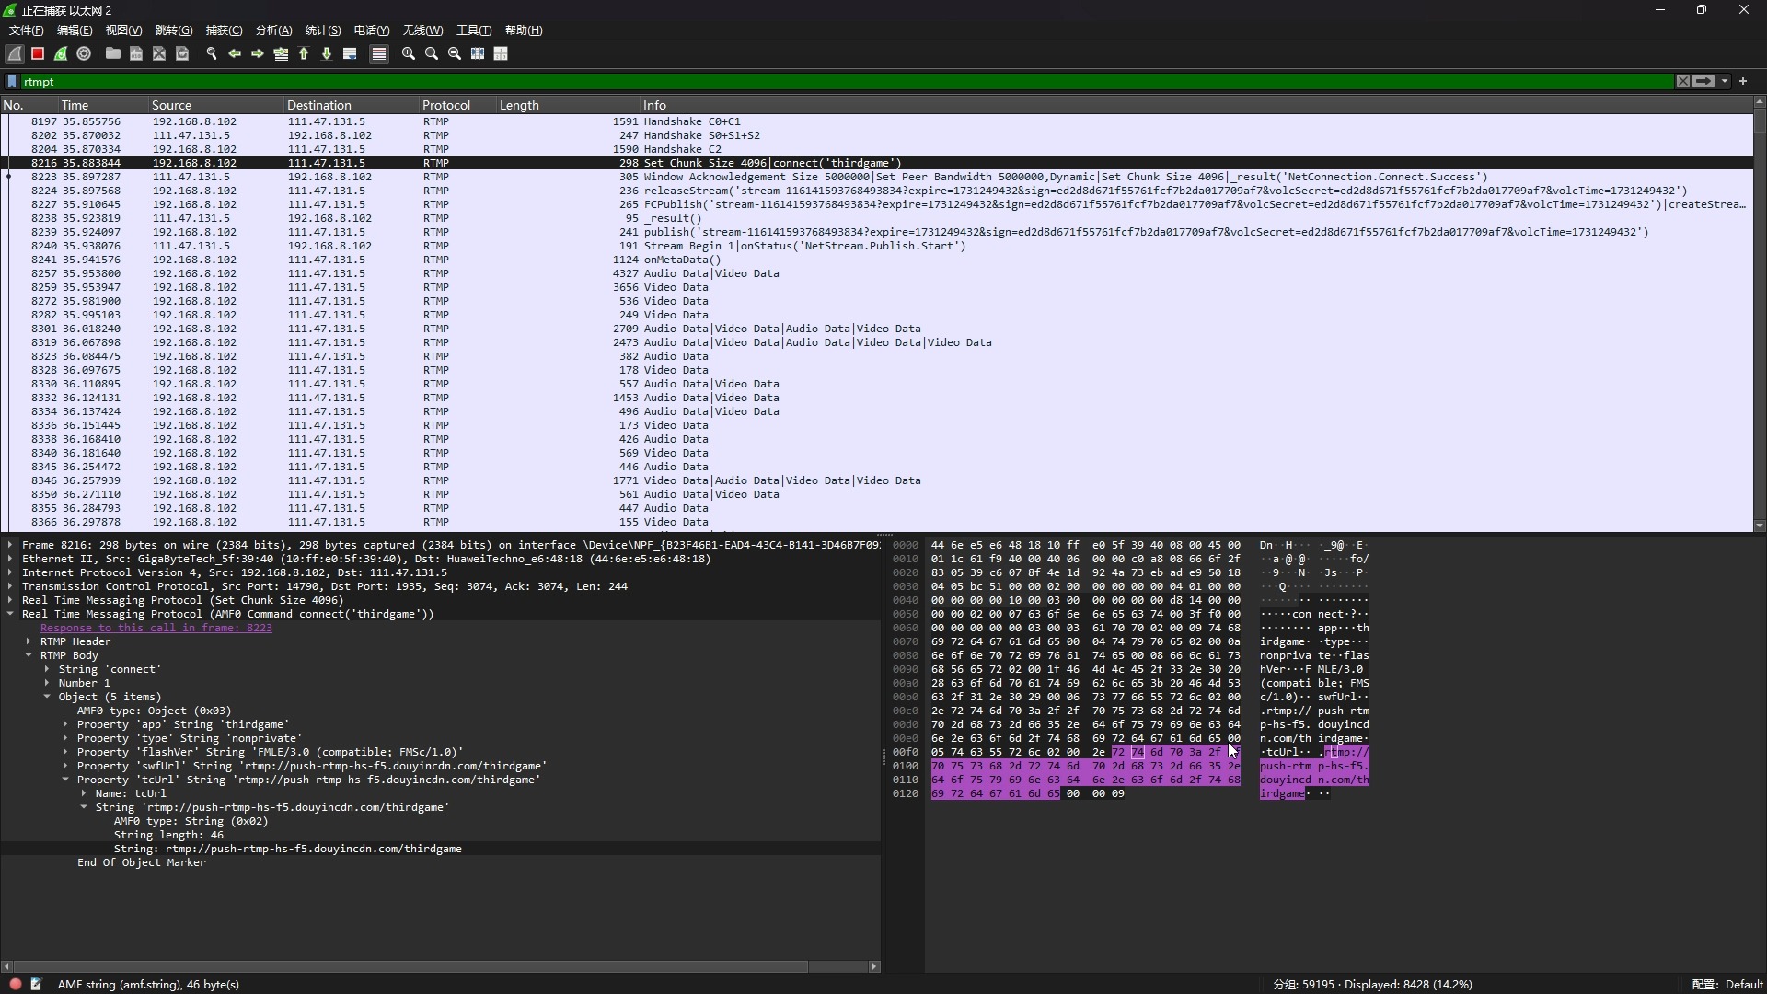Open 分析(A) menu
The image size is (1767, 994).
273,30
